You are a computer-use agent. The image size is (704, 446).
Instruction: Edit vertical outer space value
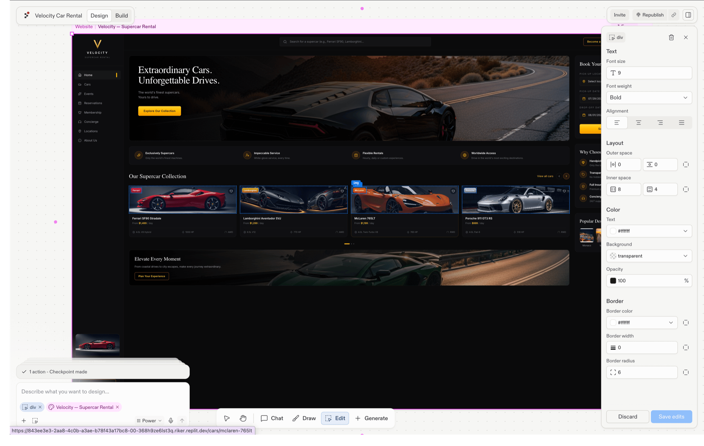tap(660, 164)
